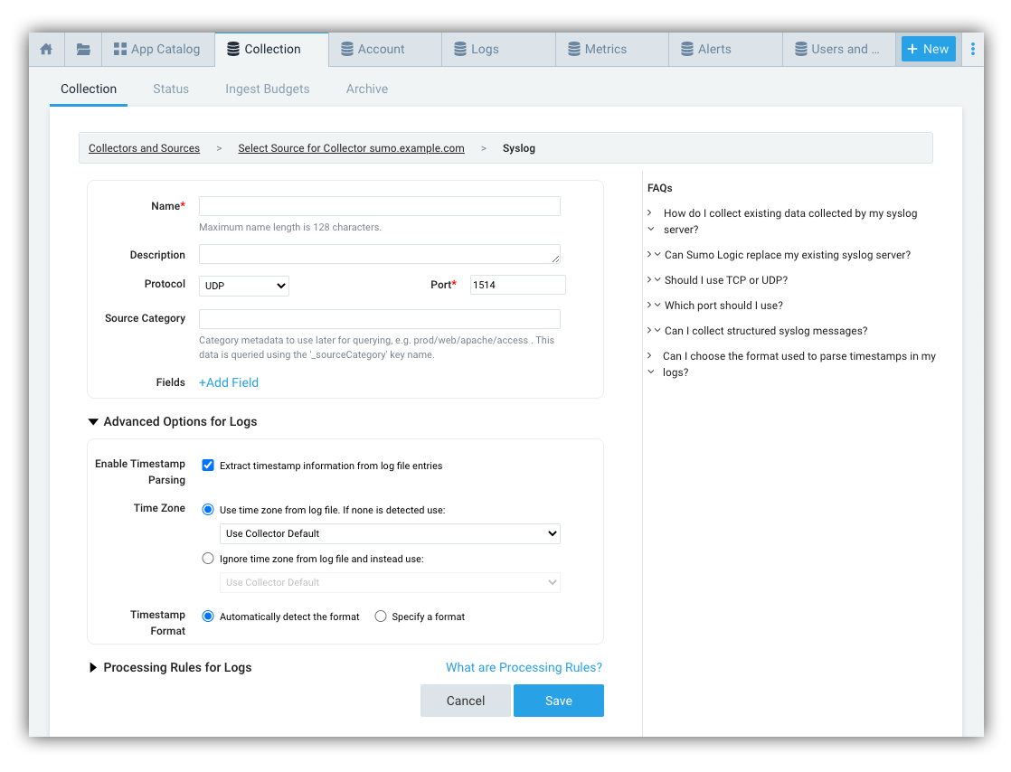Open the What are Processing Rules link

coord(524,667)
